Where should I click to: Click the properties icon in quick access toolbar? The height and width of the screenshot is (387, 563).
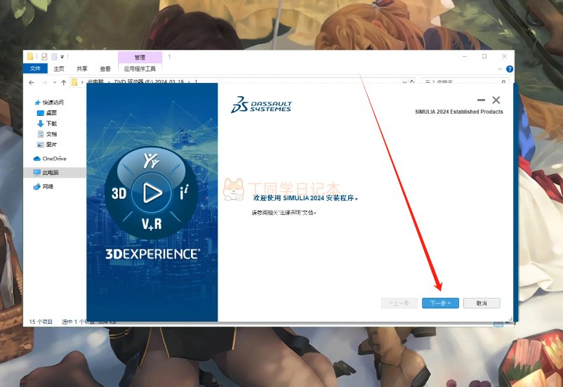point(44,57)
